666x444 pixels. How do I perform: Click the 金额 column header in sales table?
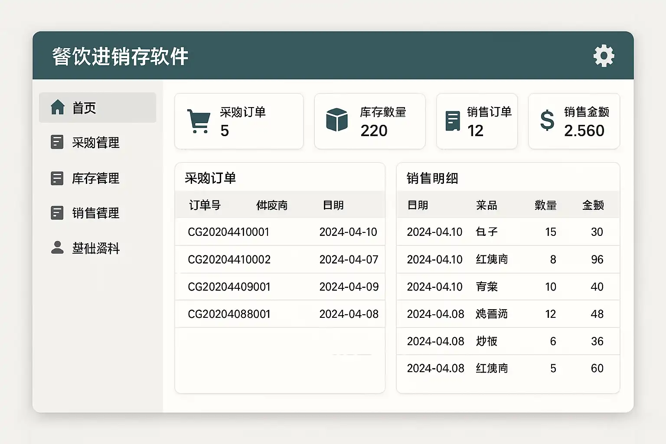coord(593,205)
